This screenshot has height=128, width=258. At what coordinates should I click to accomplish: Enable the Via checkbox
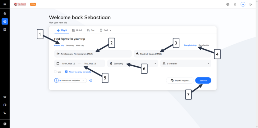click(x=55, y=72)
